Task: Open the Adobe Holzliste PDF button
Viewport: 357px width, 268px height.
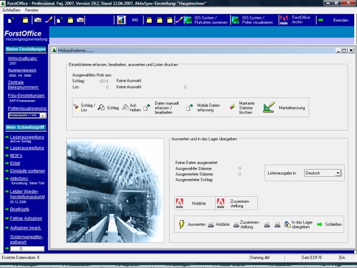Action: (x=195, y=203)
